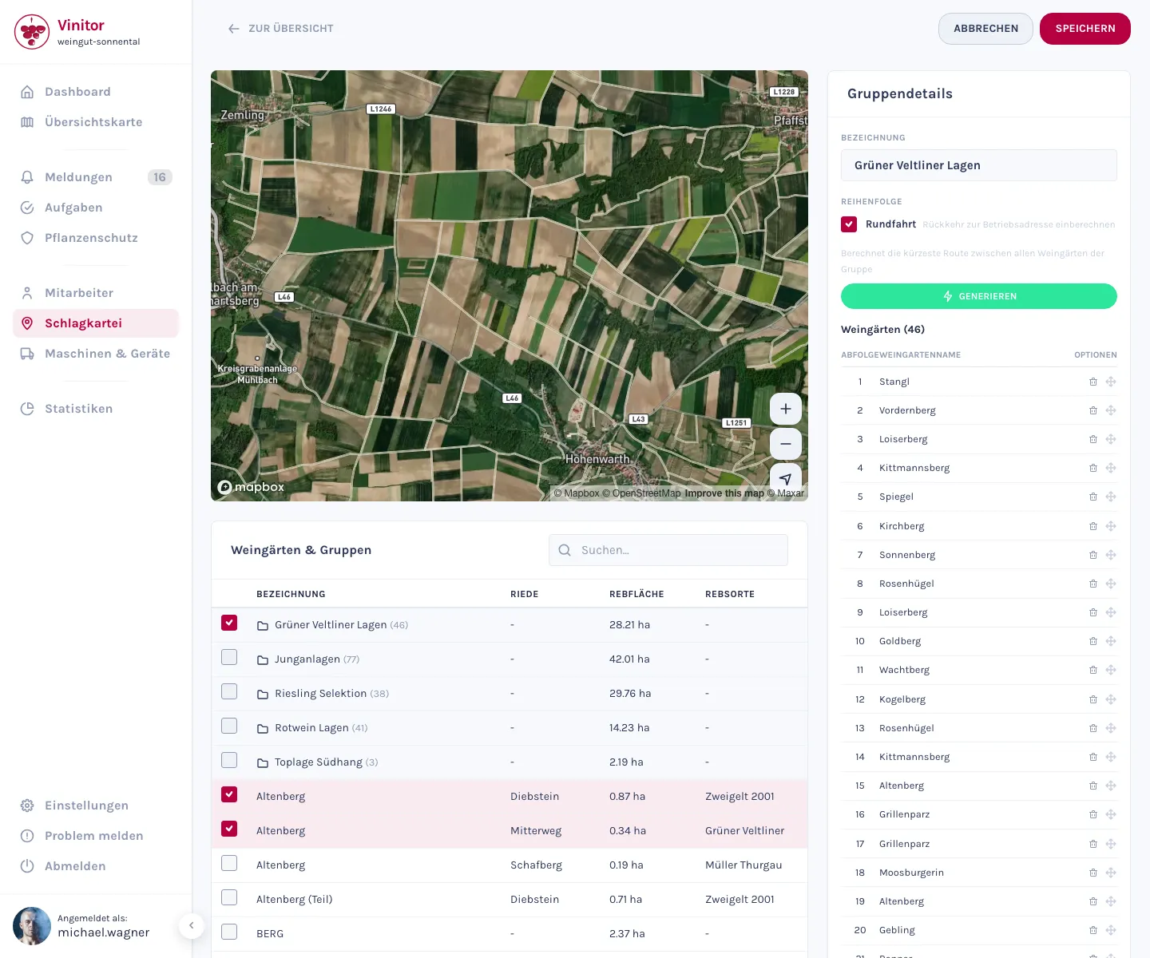Click the search magnifier icon

[x=565, y=550]
